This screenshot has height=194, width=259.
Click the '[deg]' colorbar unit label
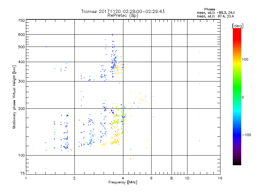pos(238,26)
